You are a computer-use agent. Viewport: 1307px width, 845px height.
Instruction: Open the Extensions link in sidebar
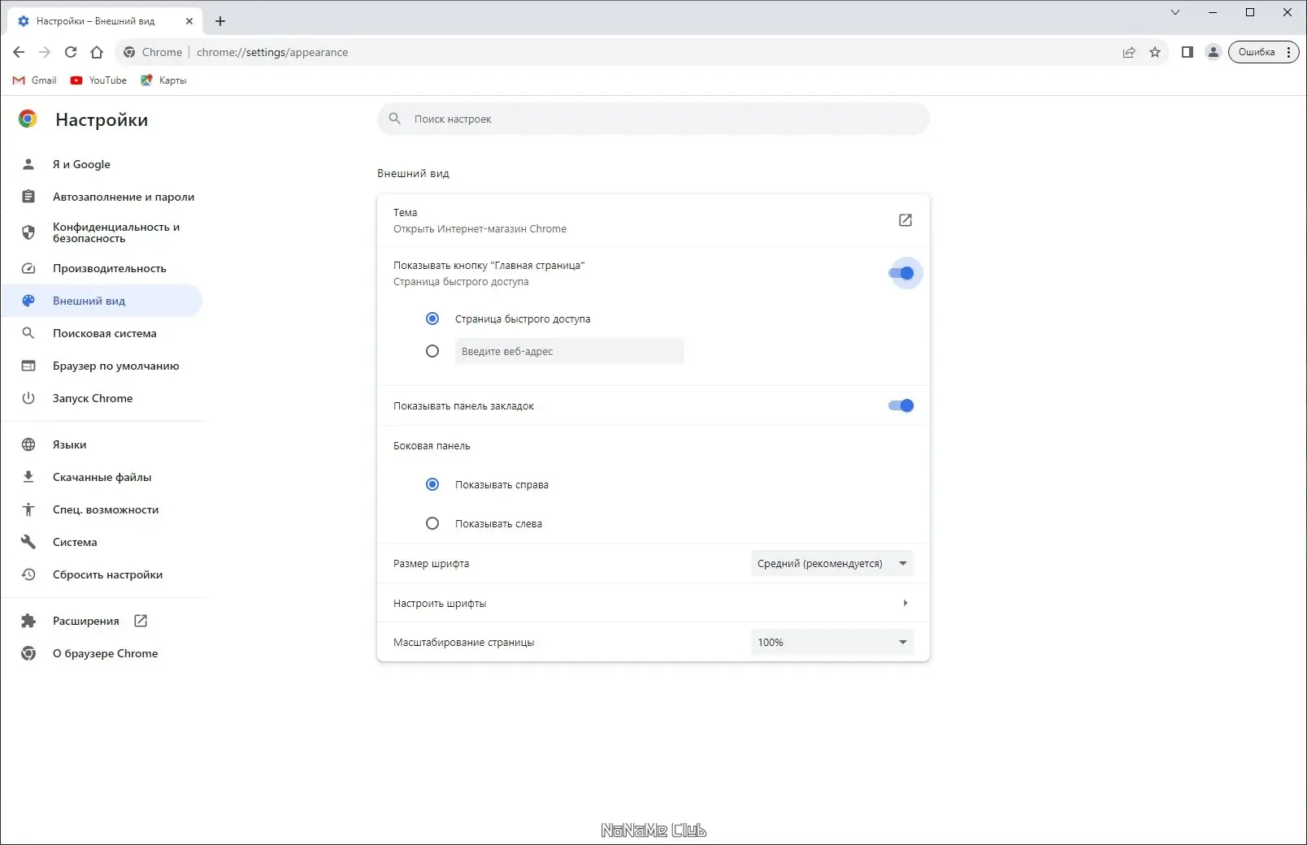[x=86, y=621]
